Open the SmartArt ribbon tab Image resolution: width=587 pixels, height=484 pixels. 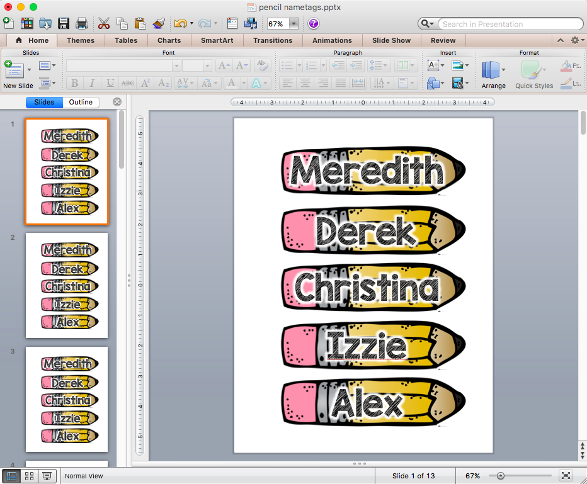tap(217, 40)
